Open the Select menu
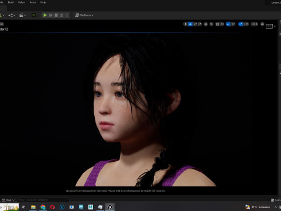This screenshot has width=281, height=211. 22,2
